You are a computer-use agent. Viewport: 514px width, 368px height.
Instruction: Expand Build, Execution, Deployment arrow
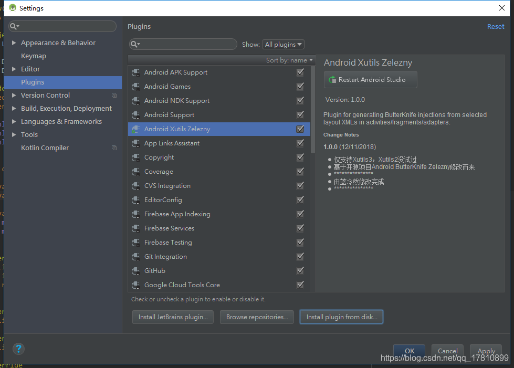[x=14, y=108]
